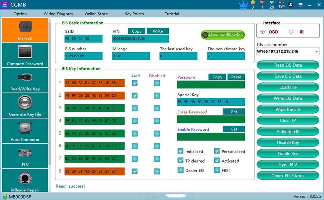Open the hamburger menu icon
The width and height of the screenshot is (324, 200).
click(301, 5)
